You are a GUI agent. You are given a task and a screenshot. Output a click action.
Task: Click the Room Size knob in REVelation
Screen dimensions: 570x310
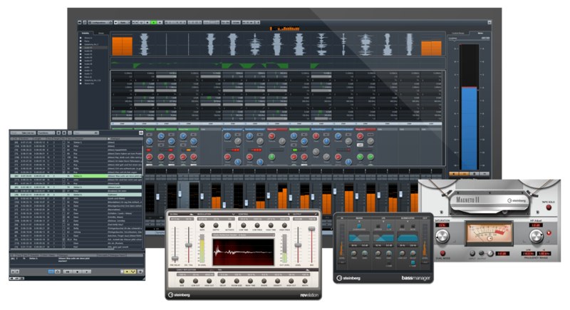click(237, 281)
